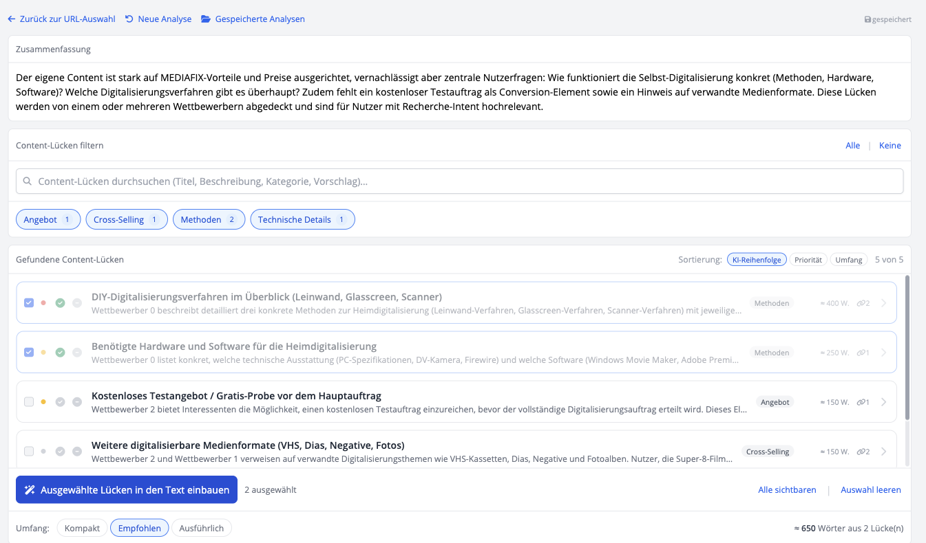Click the minus circle on Weitere digitalisierbare Medienformate row
The image size is (926, 543).
(x=77, y=452)
